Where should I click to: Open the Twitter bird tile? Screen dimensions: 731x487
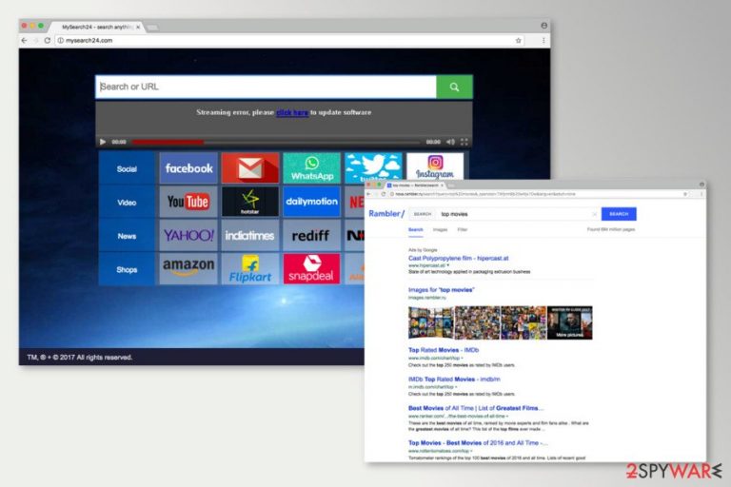373,167
